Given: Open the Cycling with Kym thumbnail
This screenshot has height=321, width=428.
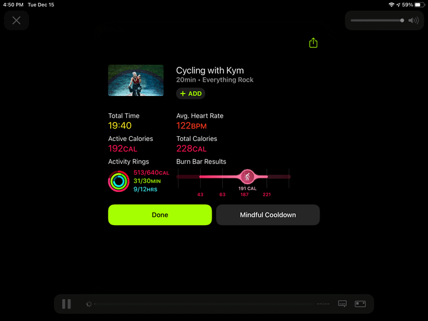Looking at the screenshot, I should point(136,81).
